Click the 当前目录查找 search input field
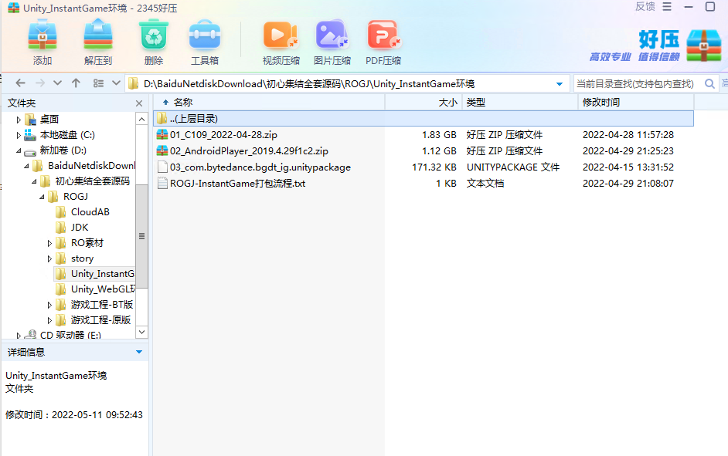 tap(634, 84)
